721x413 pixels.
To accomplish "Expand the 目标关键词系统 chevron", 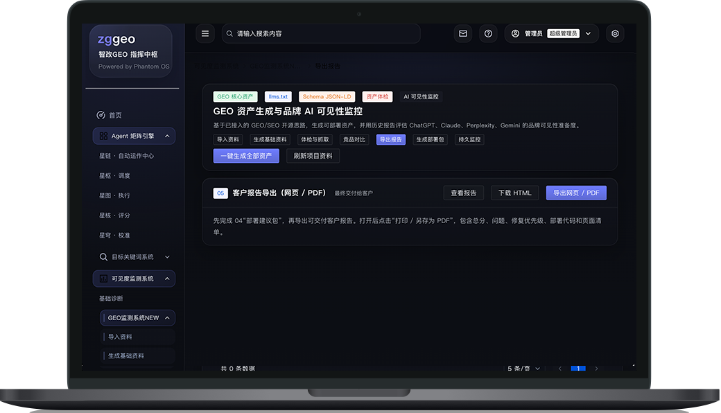I will (167, 257).
